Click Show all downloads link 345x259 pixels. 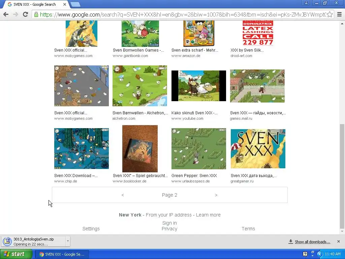point(312,242)
